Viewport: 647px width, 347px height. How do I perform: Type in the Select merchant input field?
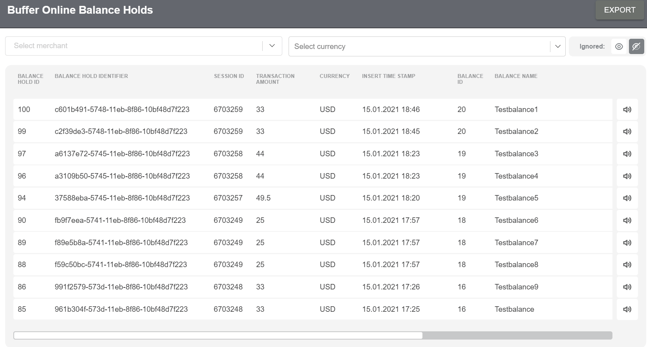(x=133, y=46)
